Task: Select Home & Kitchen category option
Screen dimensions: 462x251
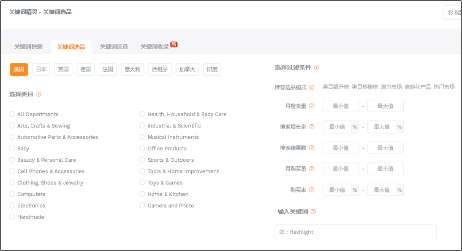Action: pos(142,194)
